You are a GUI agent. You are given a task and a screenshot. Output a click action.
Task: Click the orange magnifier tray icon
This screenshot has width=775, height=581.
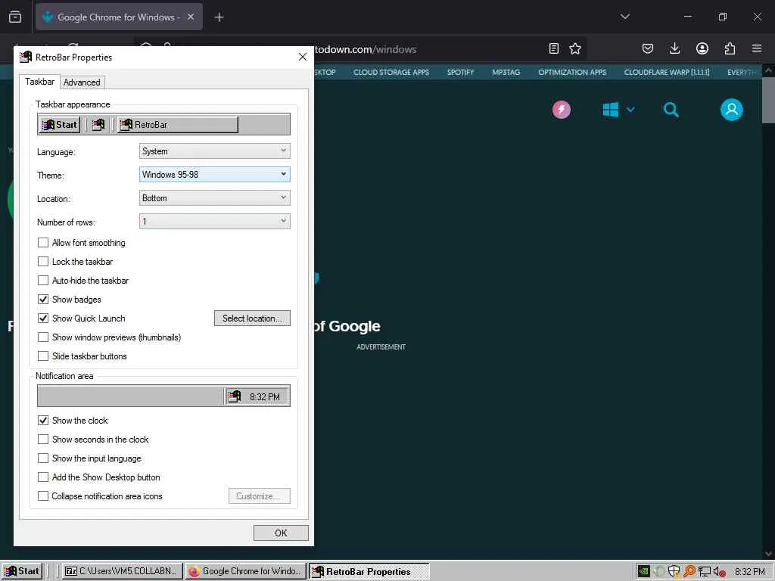pyautogui.click(x=689, y=572)
